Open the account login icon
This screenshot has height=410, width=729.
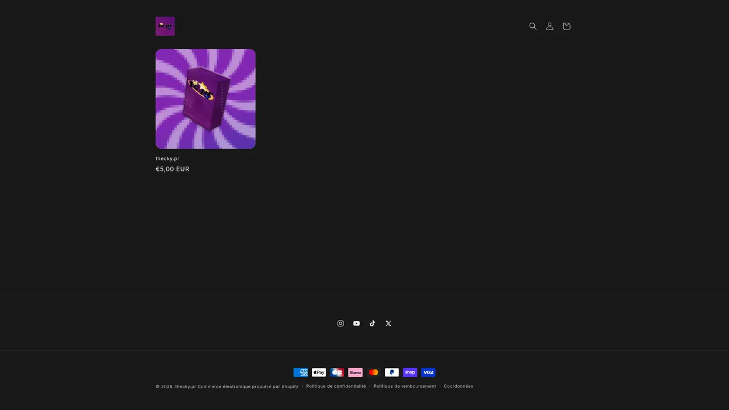[550, 26]
